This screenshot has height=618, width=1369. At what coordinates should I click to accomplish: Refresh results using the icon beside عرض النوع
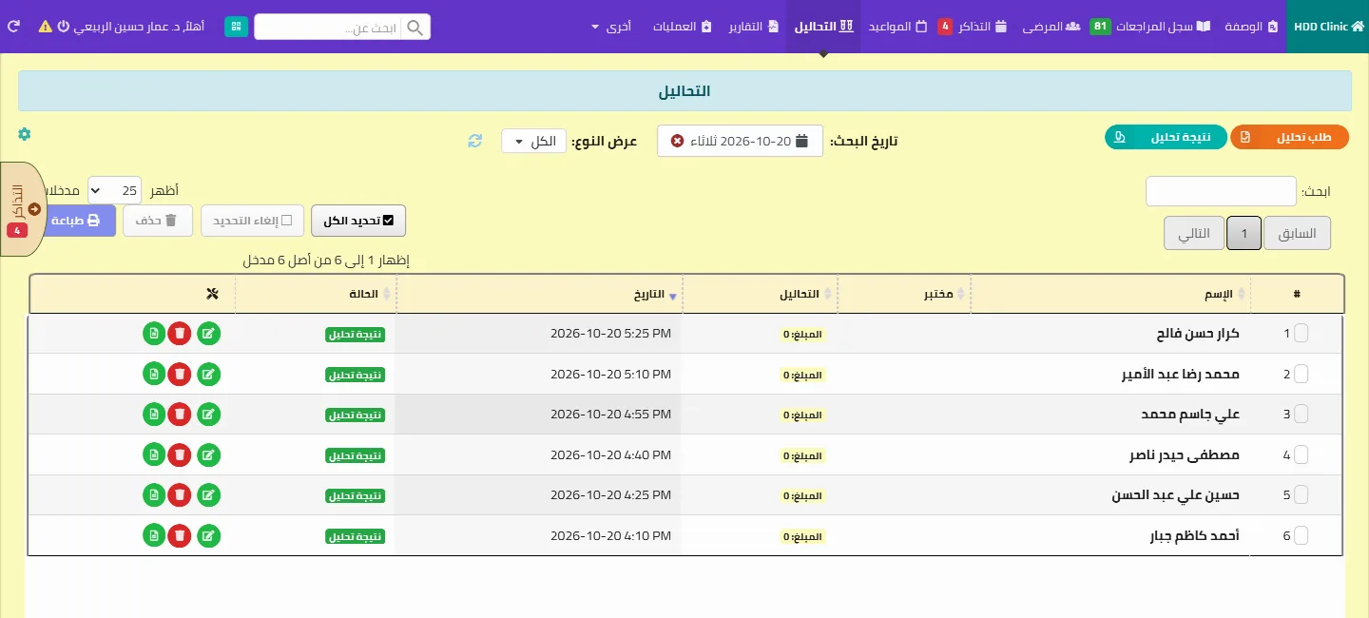(475, 142)
